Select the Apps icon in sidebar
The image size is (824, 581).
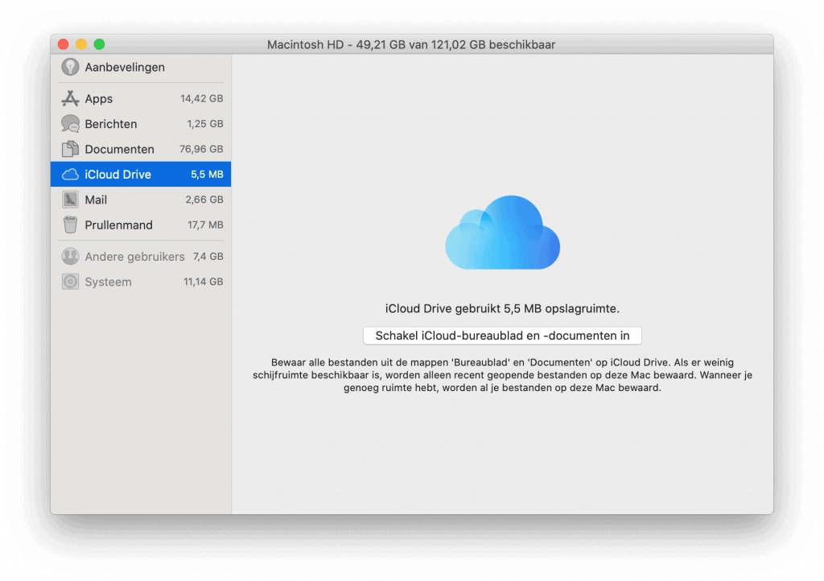pyautogui.click(x=70, y=99)
